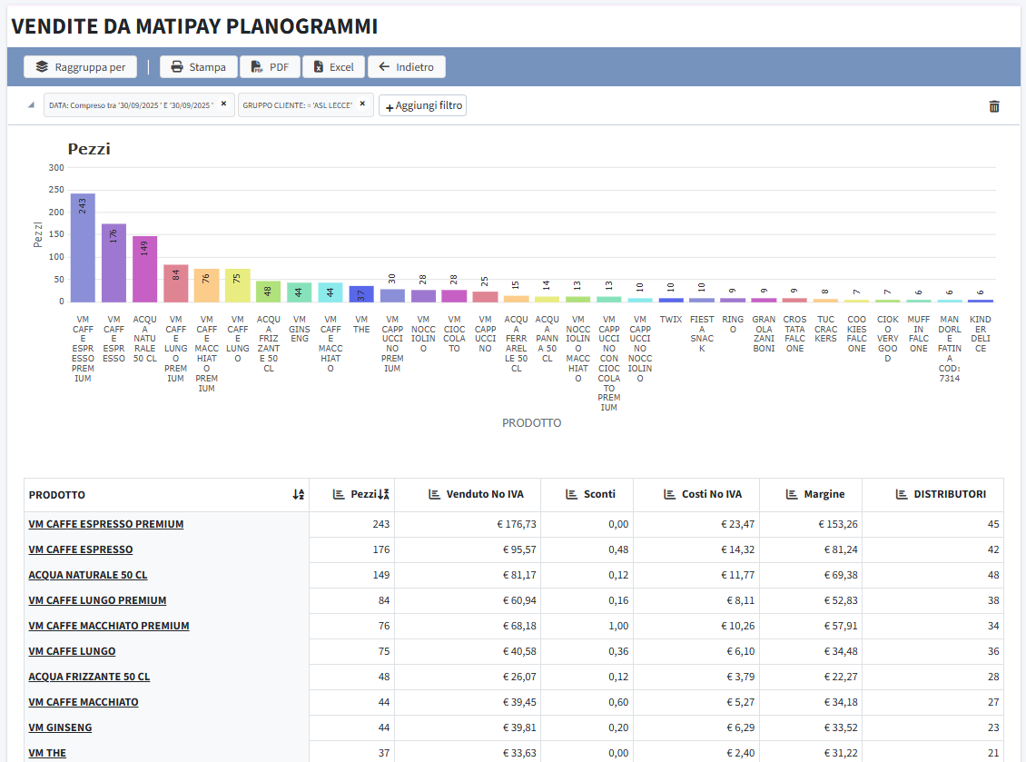The height and width of the screenshot is (762, 1026).
Task: Click the trash icon to clear filters
Action: click(994, 106)
